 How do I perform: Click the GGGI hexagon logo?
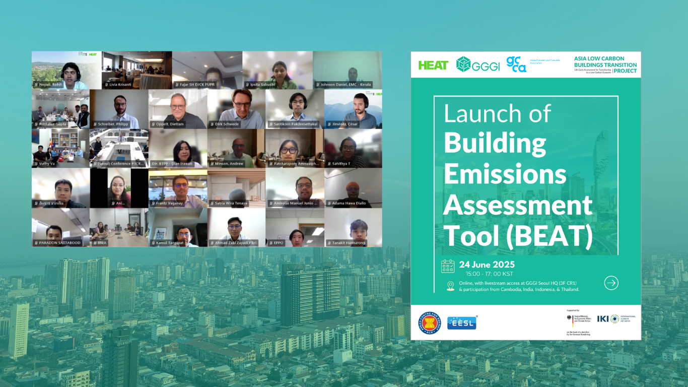click(478, 64)
